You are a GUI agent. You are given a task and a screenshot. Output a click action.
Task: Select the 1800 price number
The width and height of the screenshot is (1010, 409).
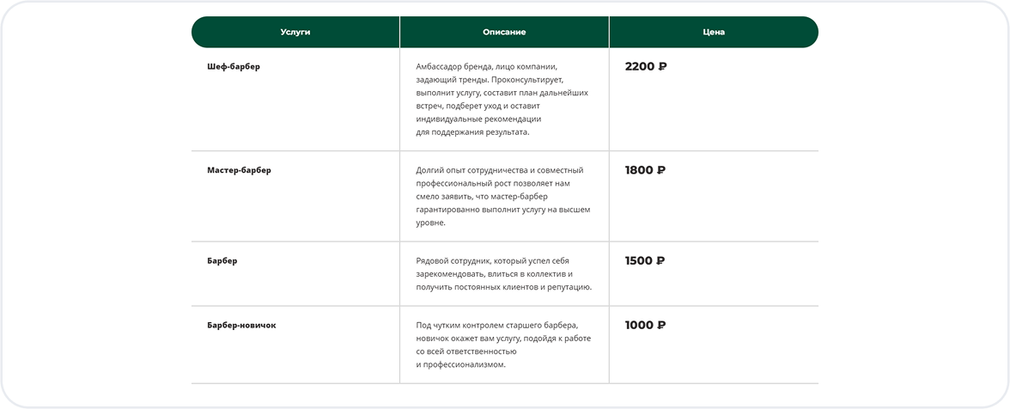click(639, 170)
